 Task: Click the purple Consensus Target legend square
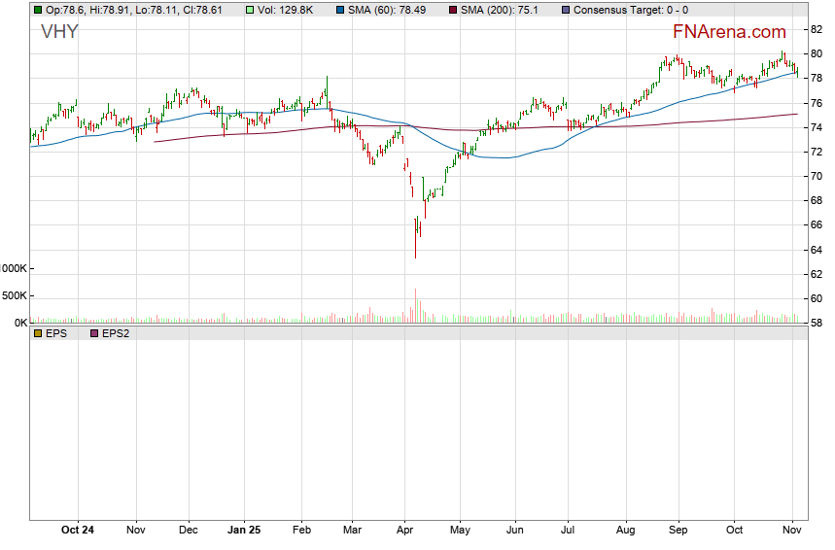[566, 10]
